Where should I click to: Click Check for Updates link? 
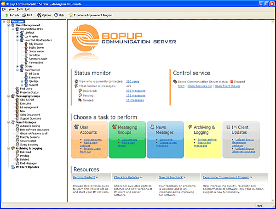tap(126, 177)
